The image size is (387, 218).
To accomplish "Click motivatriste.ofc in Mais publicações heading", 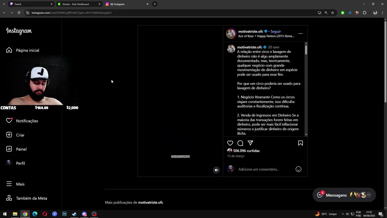I will click(x=151, y=203).
